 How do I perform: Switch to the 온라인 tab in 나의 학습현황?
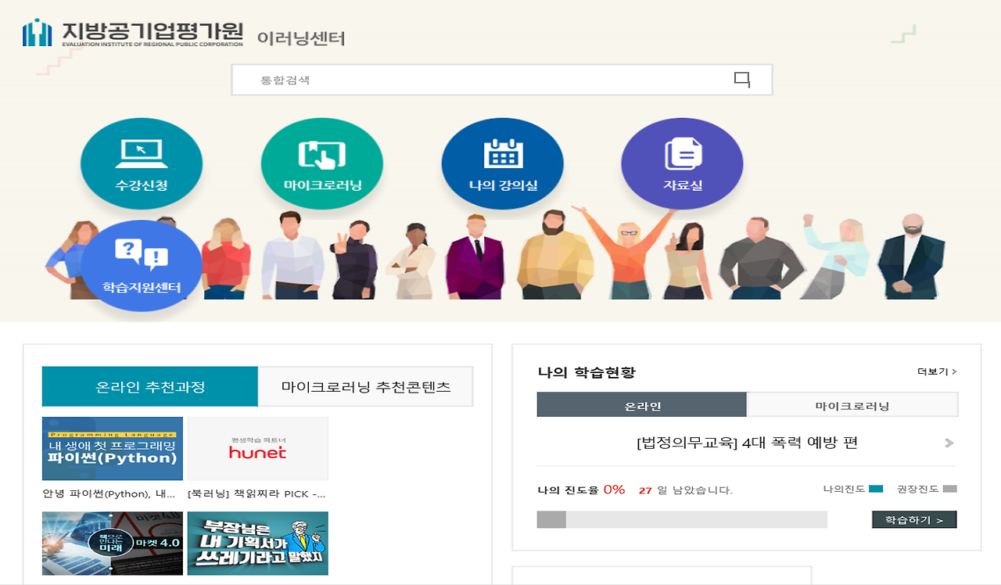click(642, 405)
